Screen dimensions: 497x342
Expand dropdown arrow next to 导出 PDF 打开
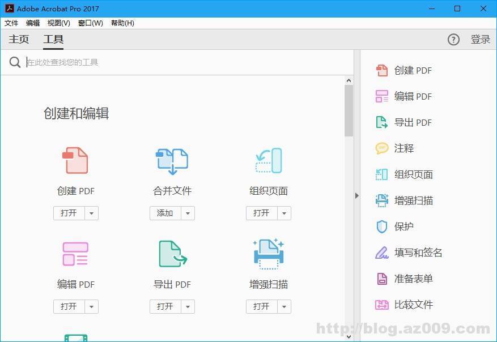click(188, 306)
